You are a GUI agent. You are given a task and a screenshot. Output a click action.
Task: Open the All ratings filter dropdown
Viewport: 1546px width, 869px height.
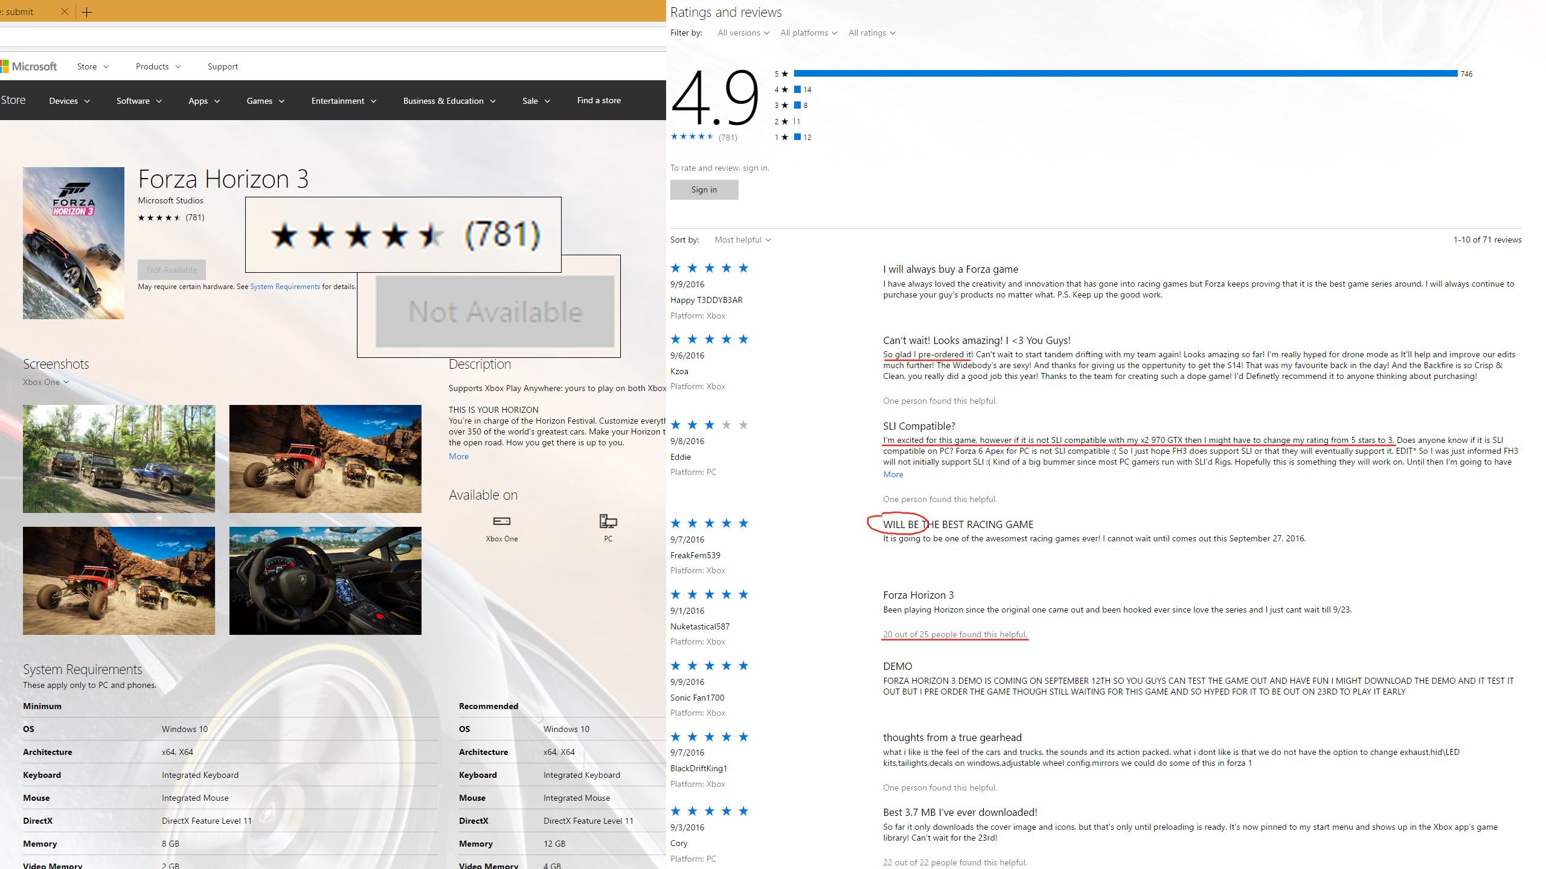pyautogui.click(x=872, y=33)
